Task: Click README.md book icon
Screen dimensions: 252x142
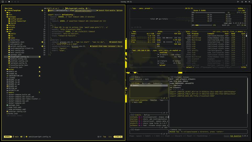Action: pos(7,86)
